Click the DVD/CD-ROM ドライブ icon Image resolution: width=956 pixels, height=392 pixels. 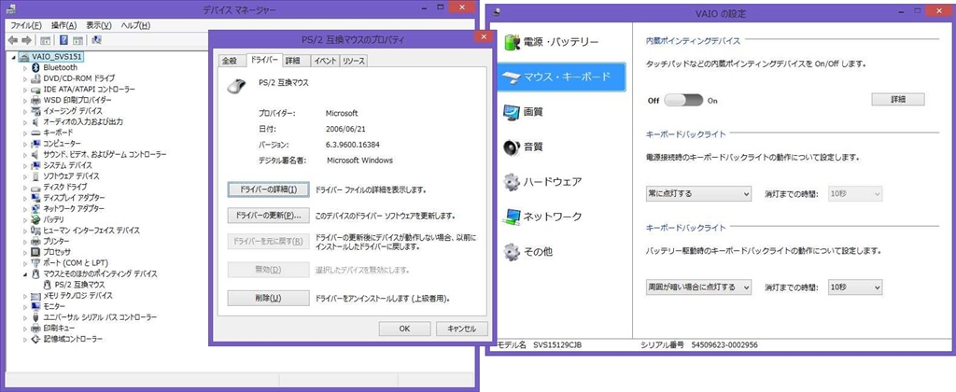(x=36, y=78)
